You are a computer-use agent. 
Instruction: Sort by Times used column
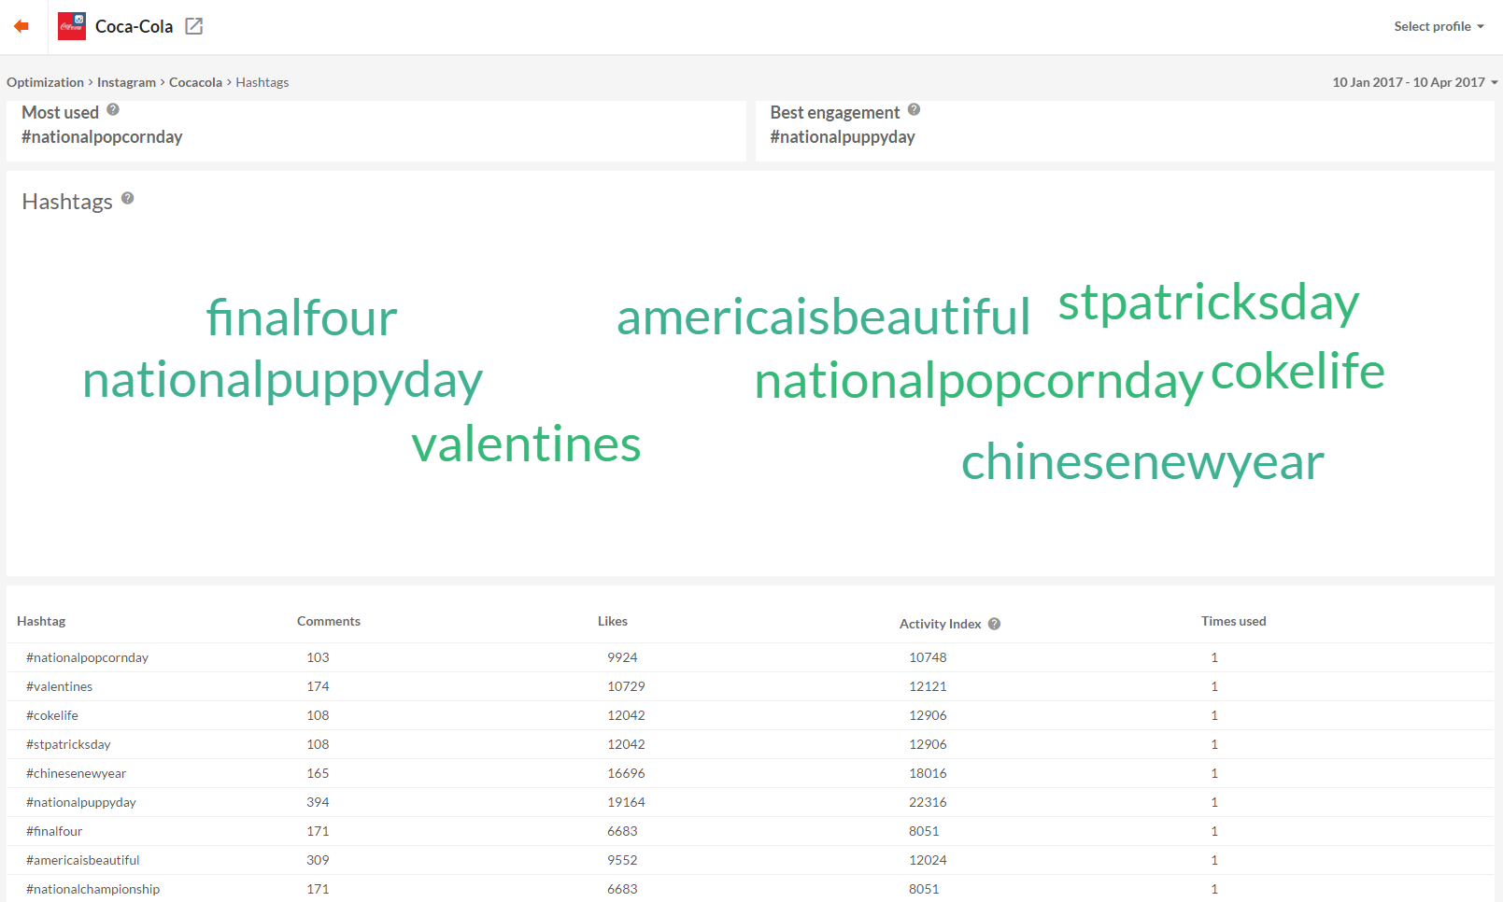(x=1233, y=621)
